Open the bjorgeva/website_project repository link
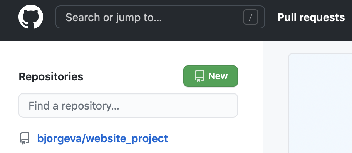The width and height of the screenshot is (352, 153). [102, 139]
